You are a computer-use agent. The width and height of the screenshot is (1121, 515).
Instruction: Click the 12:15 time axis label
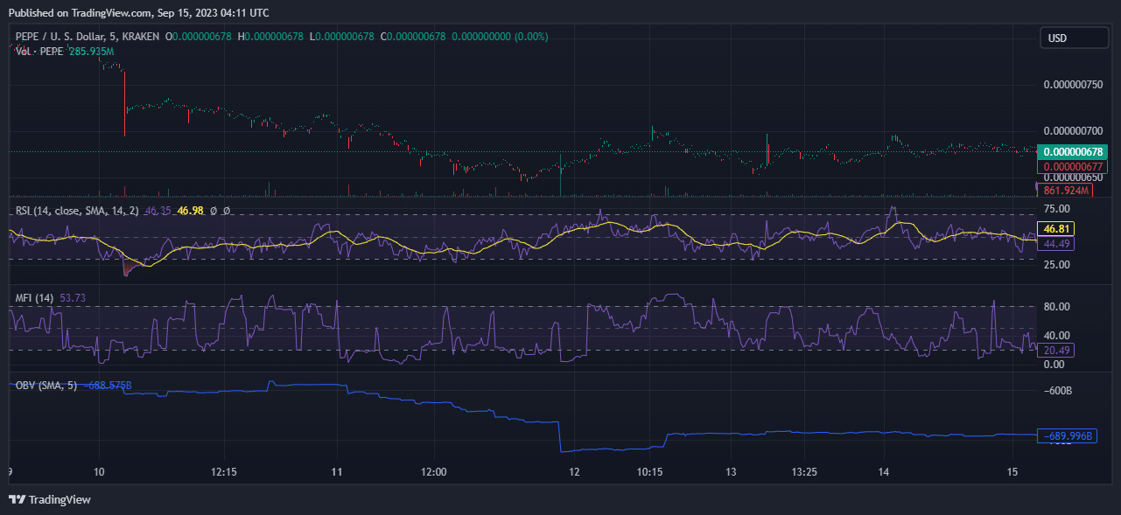(x=224, y=471)
